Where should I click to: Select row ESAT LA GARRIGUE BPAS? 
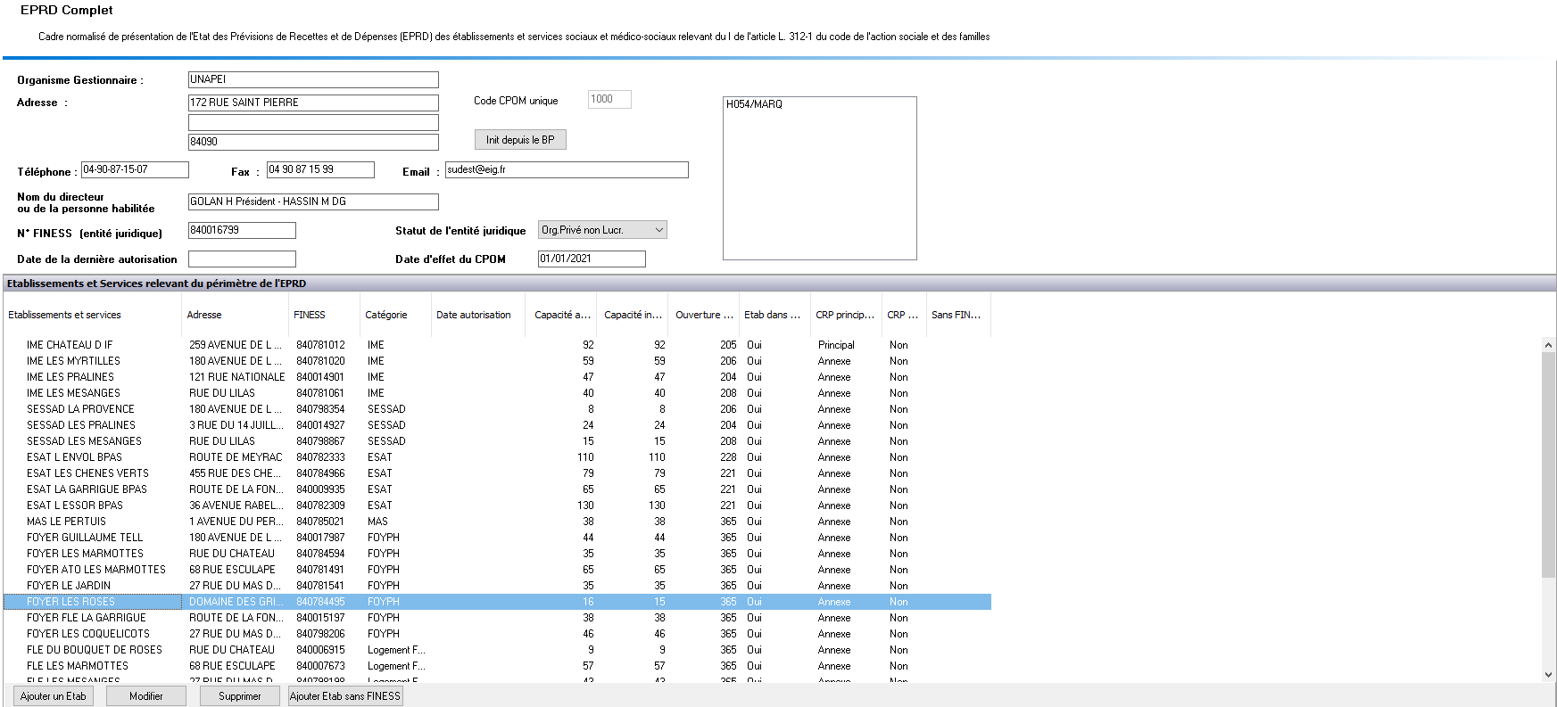point(497,489)
